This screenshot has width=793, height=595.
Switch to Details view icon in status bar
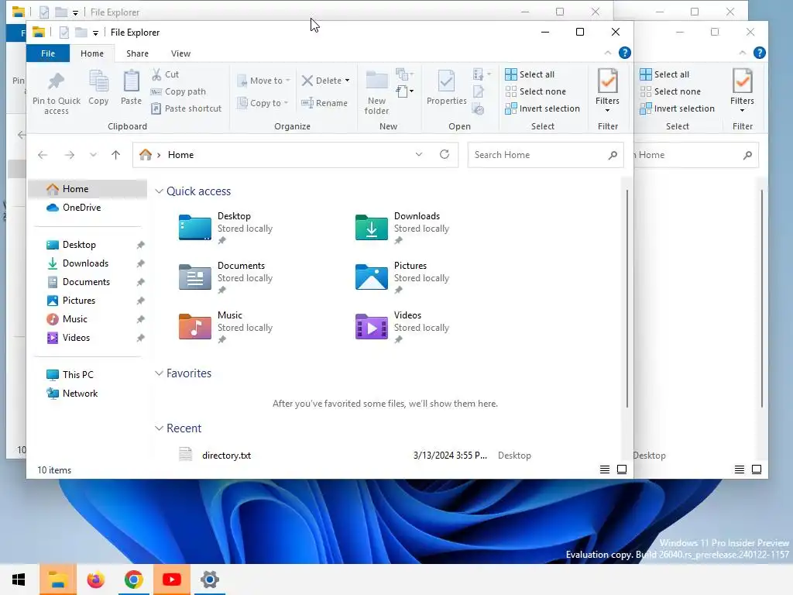point(604,469)
